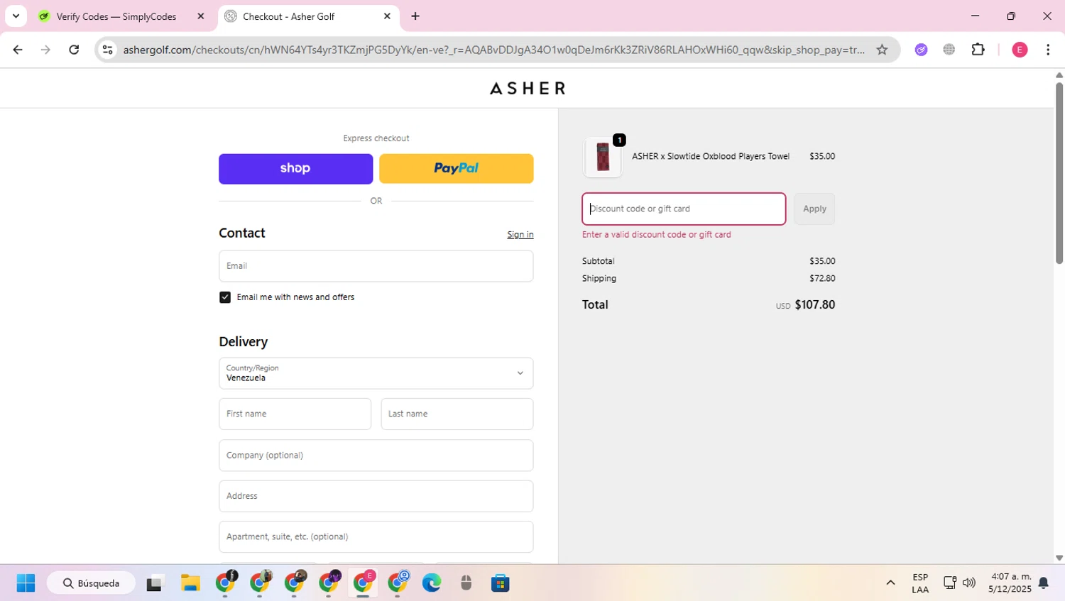Open File Explorer from the taskbar
Image resolution: width=1065 pixels, height=601 pixels.
[x=190, y=583]
